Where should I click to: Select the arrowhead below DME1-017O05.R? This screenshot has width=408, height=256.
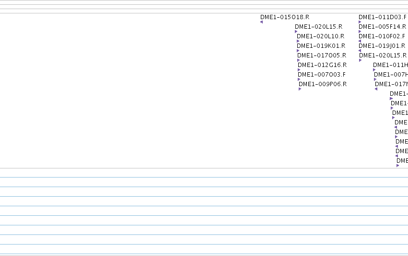299,60
